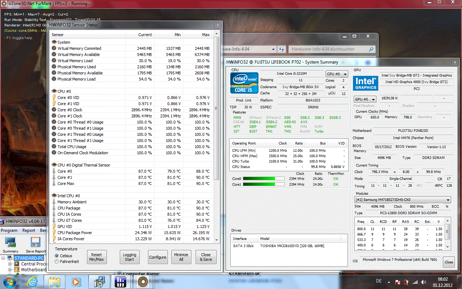
Task: Click the TOSHIBA MK3261GSYD drive entry
Action: (289, 246)
